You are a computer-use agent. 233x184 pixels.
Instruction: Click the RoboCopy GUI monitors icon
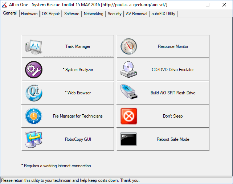click(x=34, y=139)
